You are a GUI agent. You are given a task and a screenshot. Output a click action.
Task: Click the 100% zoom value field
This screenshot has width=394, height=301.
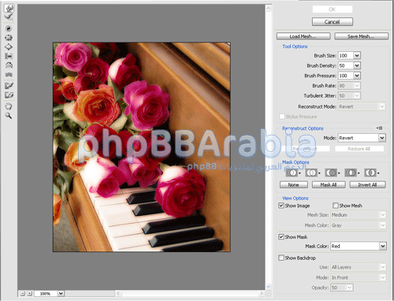[x=46, y=293]
